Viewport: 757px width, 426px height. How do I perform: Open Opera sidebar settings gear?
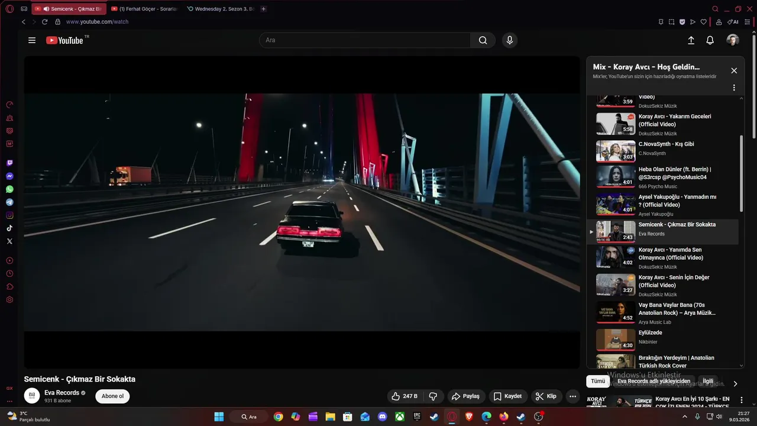coord(9,300)
